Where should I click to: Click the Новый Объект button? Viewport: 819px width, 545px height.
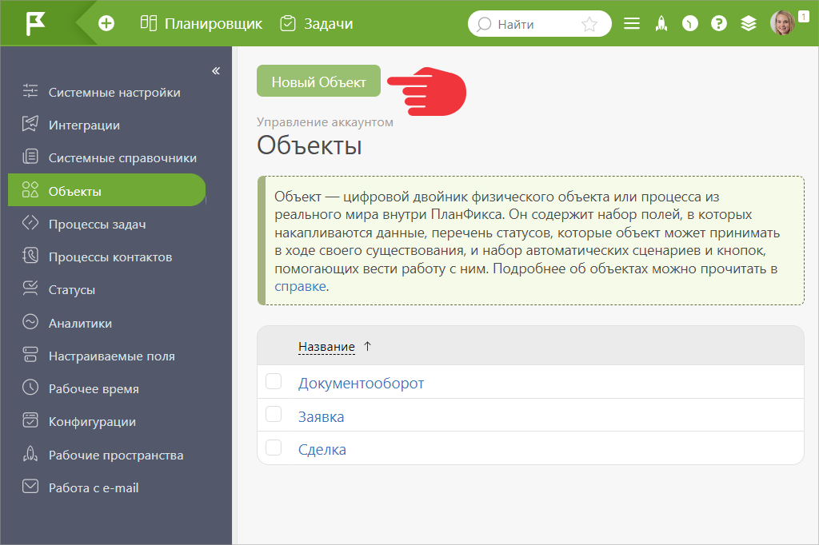pos(318,81)
